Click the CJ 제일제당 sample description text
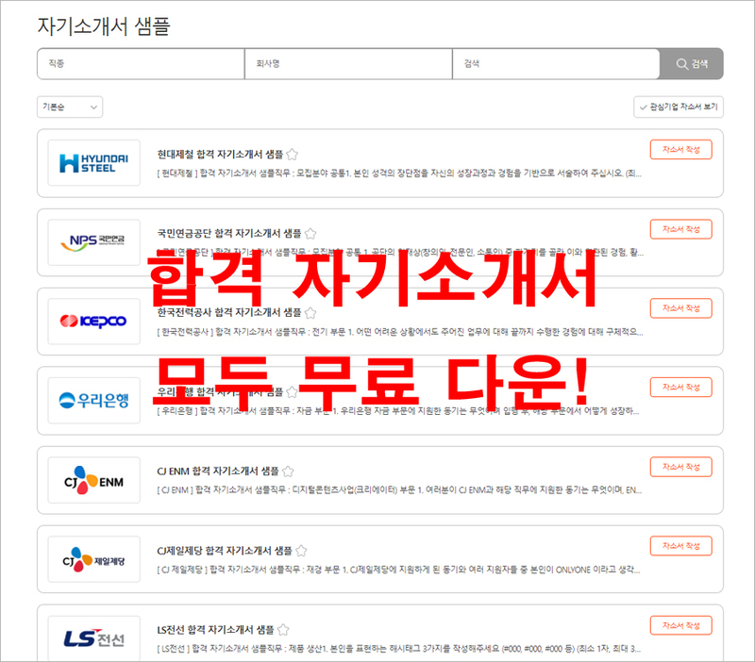The height and width of the screenshot is (662, 755). 398,570
